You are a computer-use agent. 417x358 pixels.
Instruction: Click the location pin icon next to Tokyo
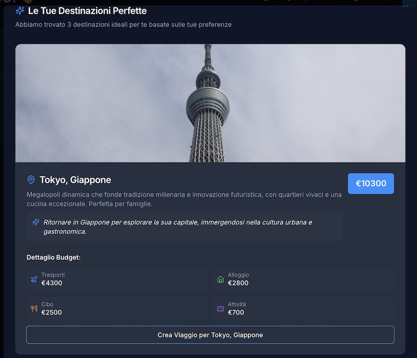[x=31, y=180]
